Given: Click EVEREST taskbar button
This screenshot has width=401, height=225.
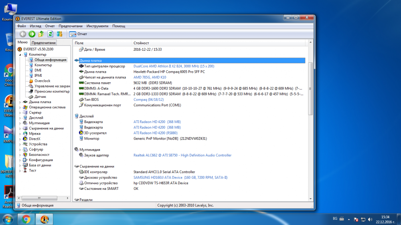Looking at the screenshot, I should coord(45,219).
